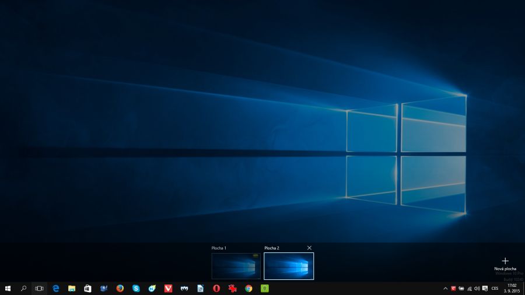Open the Wi-Fi network tray icon

point(470,289)
